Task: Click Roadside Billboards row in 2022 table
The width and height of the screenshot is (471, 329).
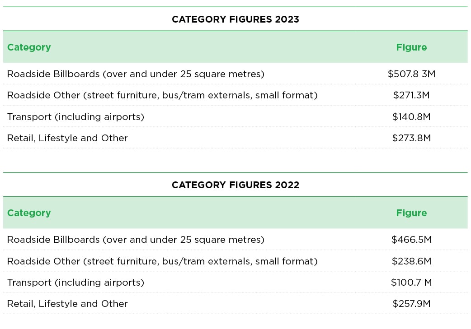Action: pos(235,239)
